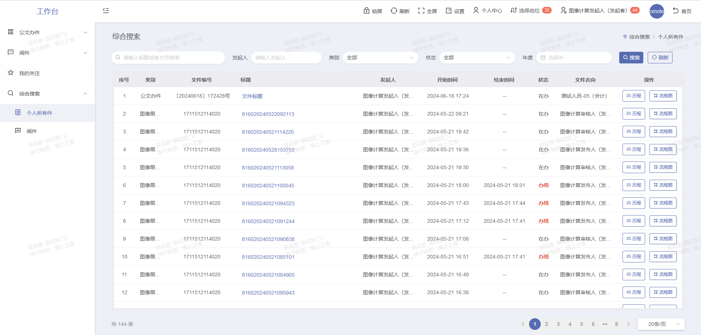Screen dimensions: 701x335
Task: Open link 816020240522092113
Action: pyautogui.click(x=268, y=114)
